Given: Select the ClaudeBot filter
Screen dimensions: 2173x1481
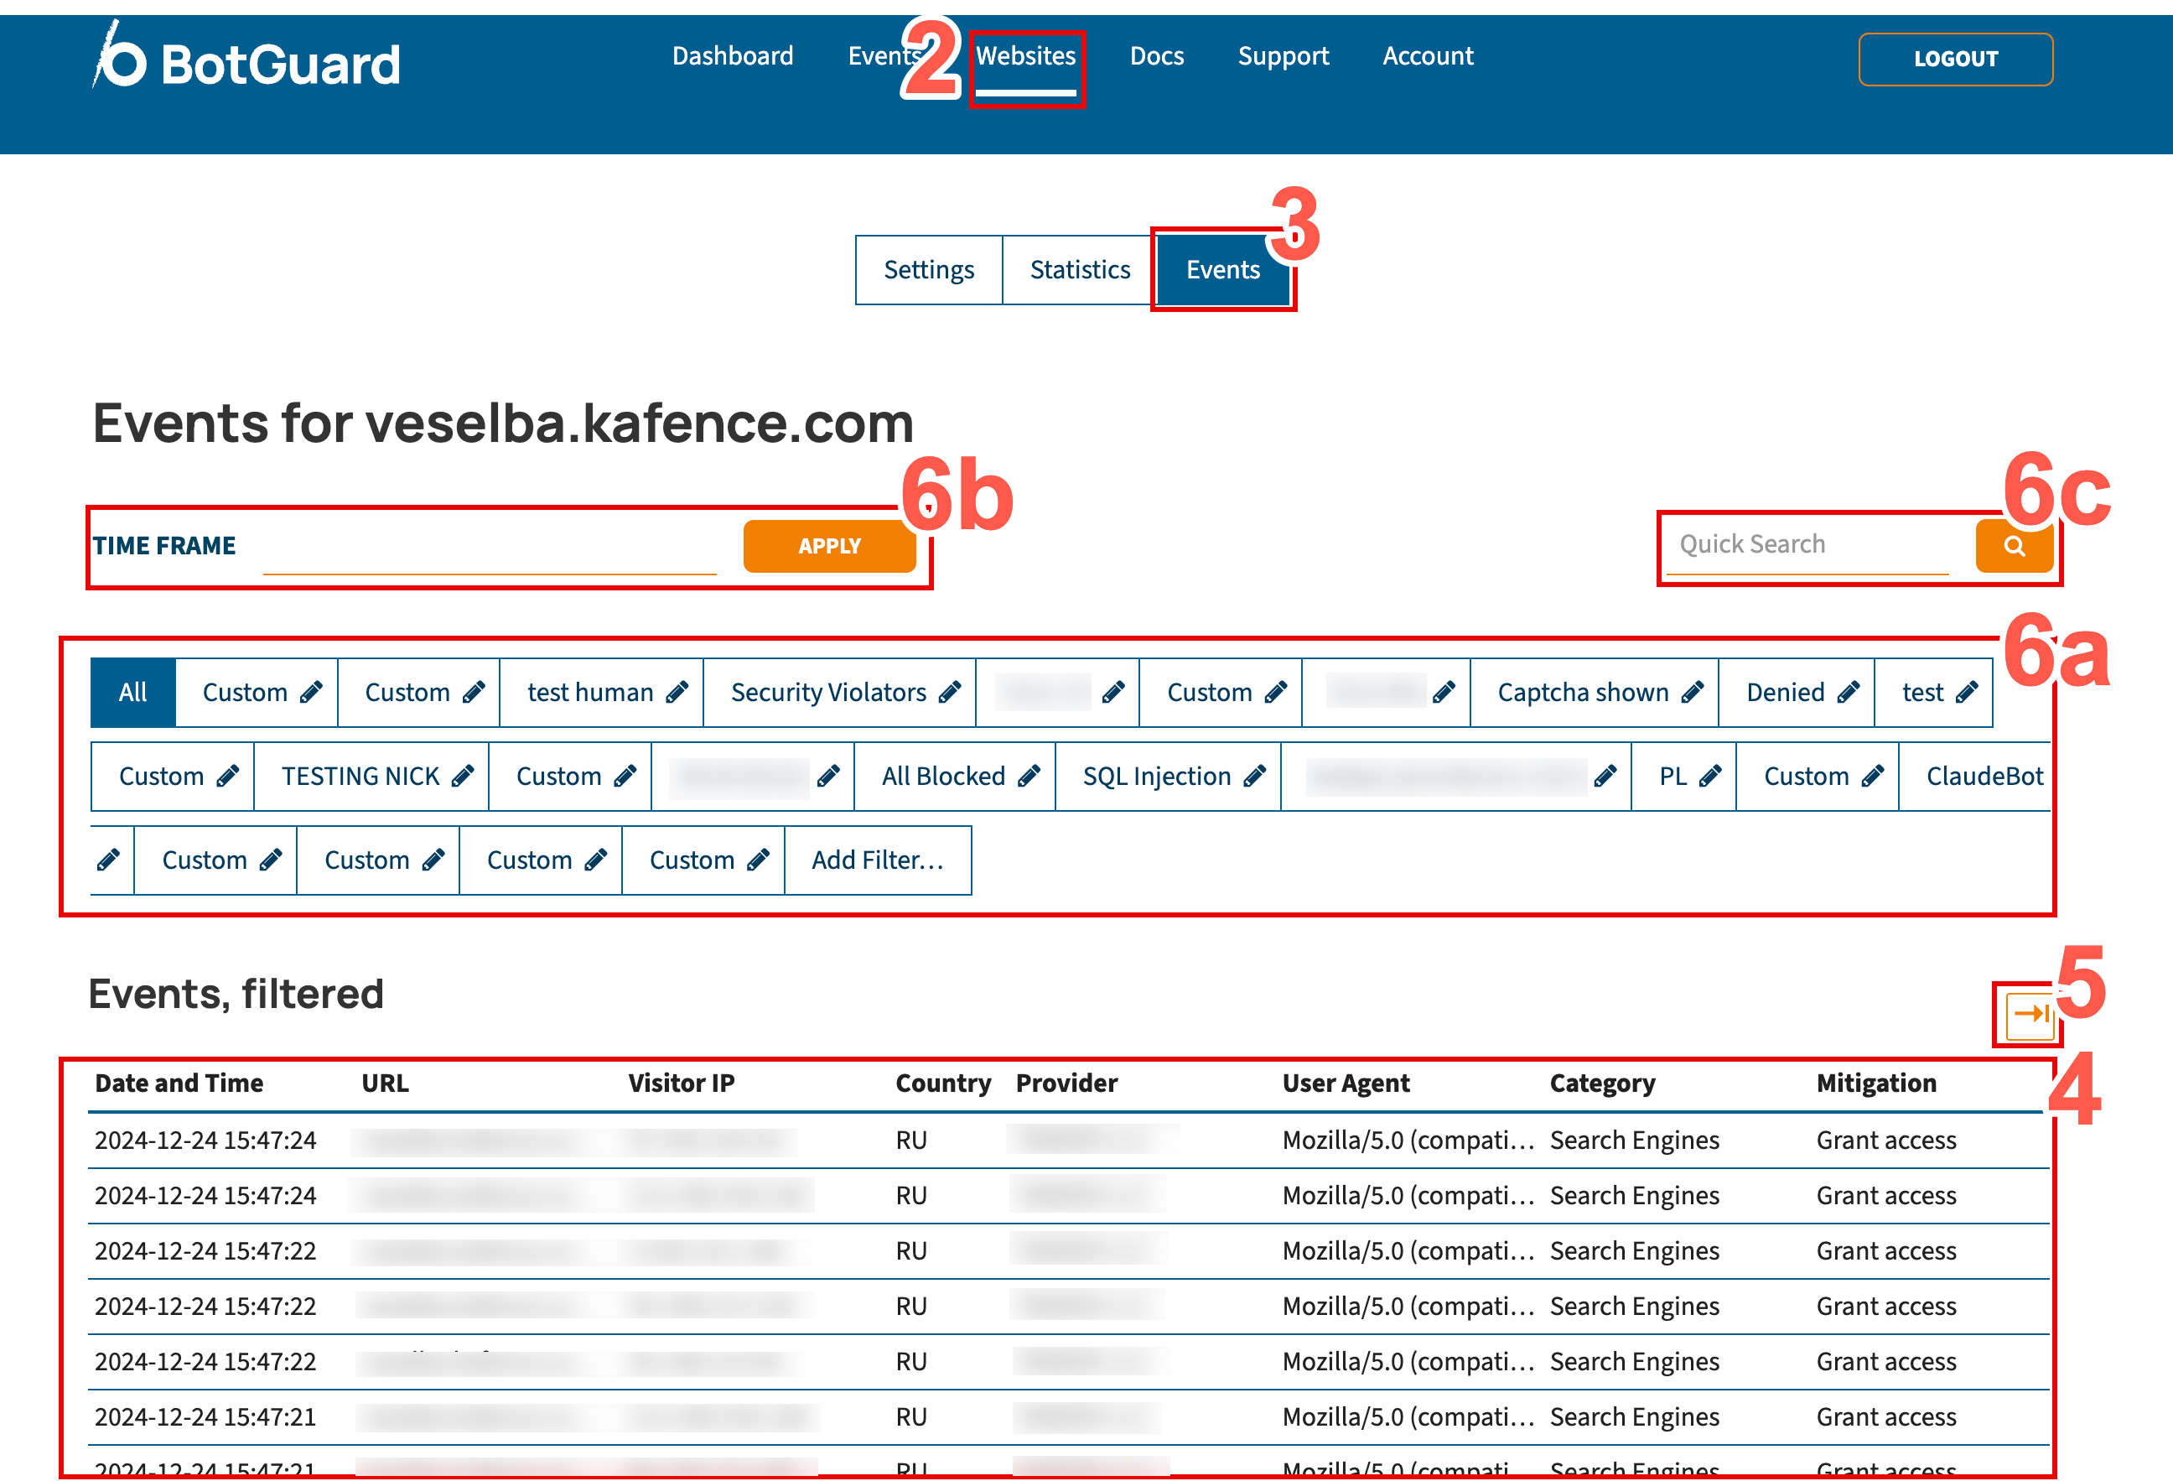Looking at the screenshot, I should pyautogui.click(x=1984, y=777).
